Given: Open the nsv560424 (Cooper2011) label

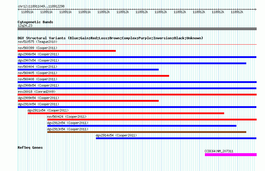Looking at the screenshot, I should point(67,117).
